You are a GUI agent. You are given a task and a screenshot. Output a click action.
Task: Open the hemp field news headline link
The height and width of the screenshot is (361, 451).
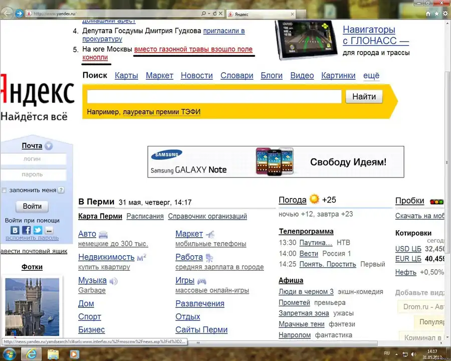pyautogui.click(x=193, y=49)
